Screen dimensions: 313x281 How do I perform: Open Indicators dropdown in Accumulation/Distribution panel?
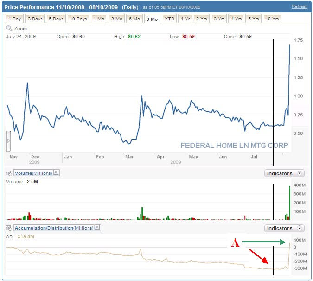(x=284, y=228)
